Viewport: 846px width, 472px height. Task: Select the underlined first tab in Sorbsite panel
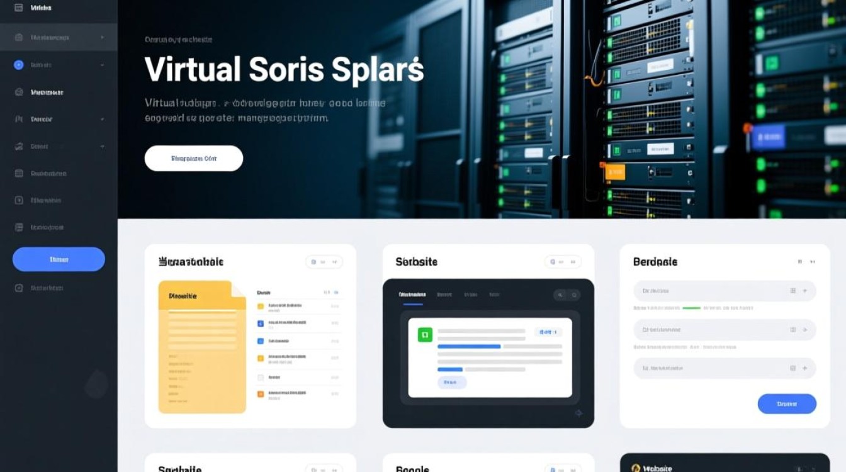[412, 295]
